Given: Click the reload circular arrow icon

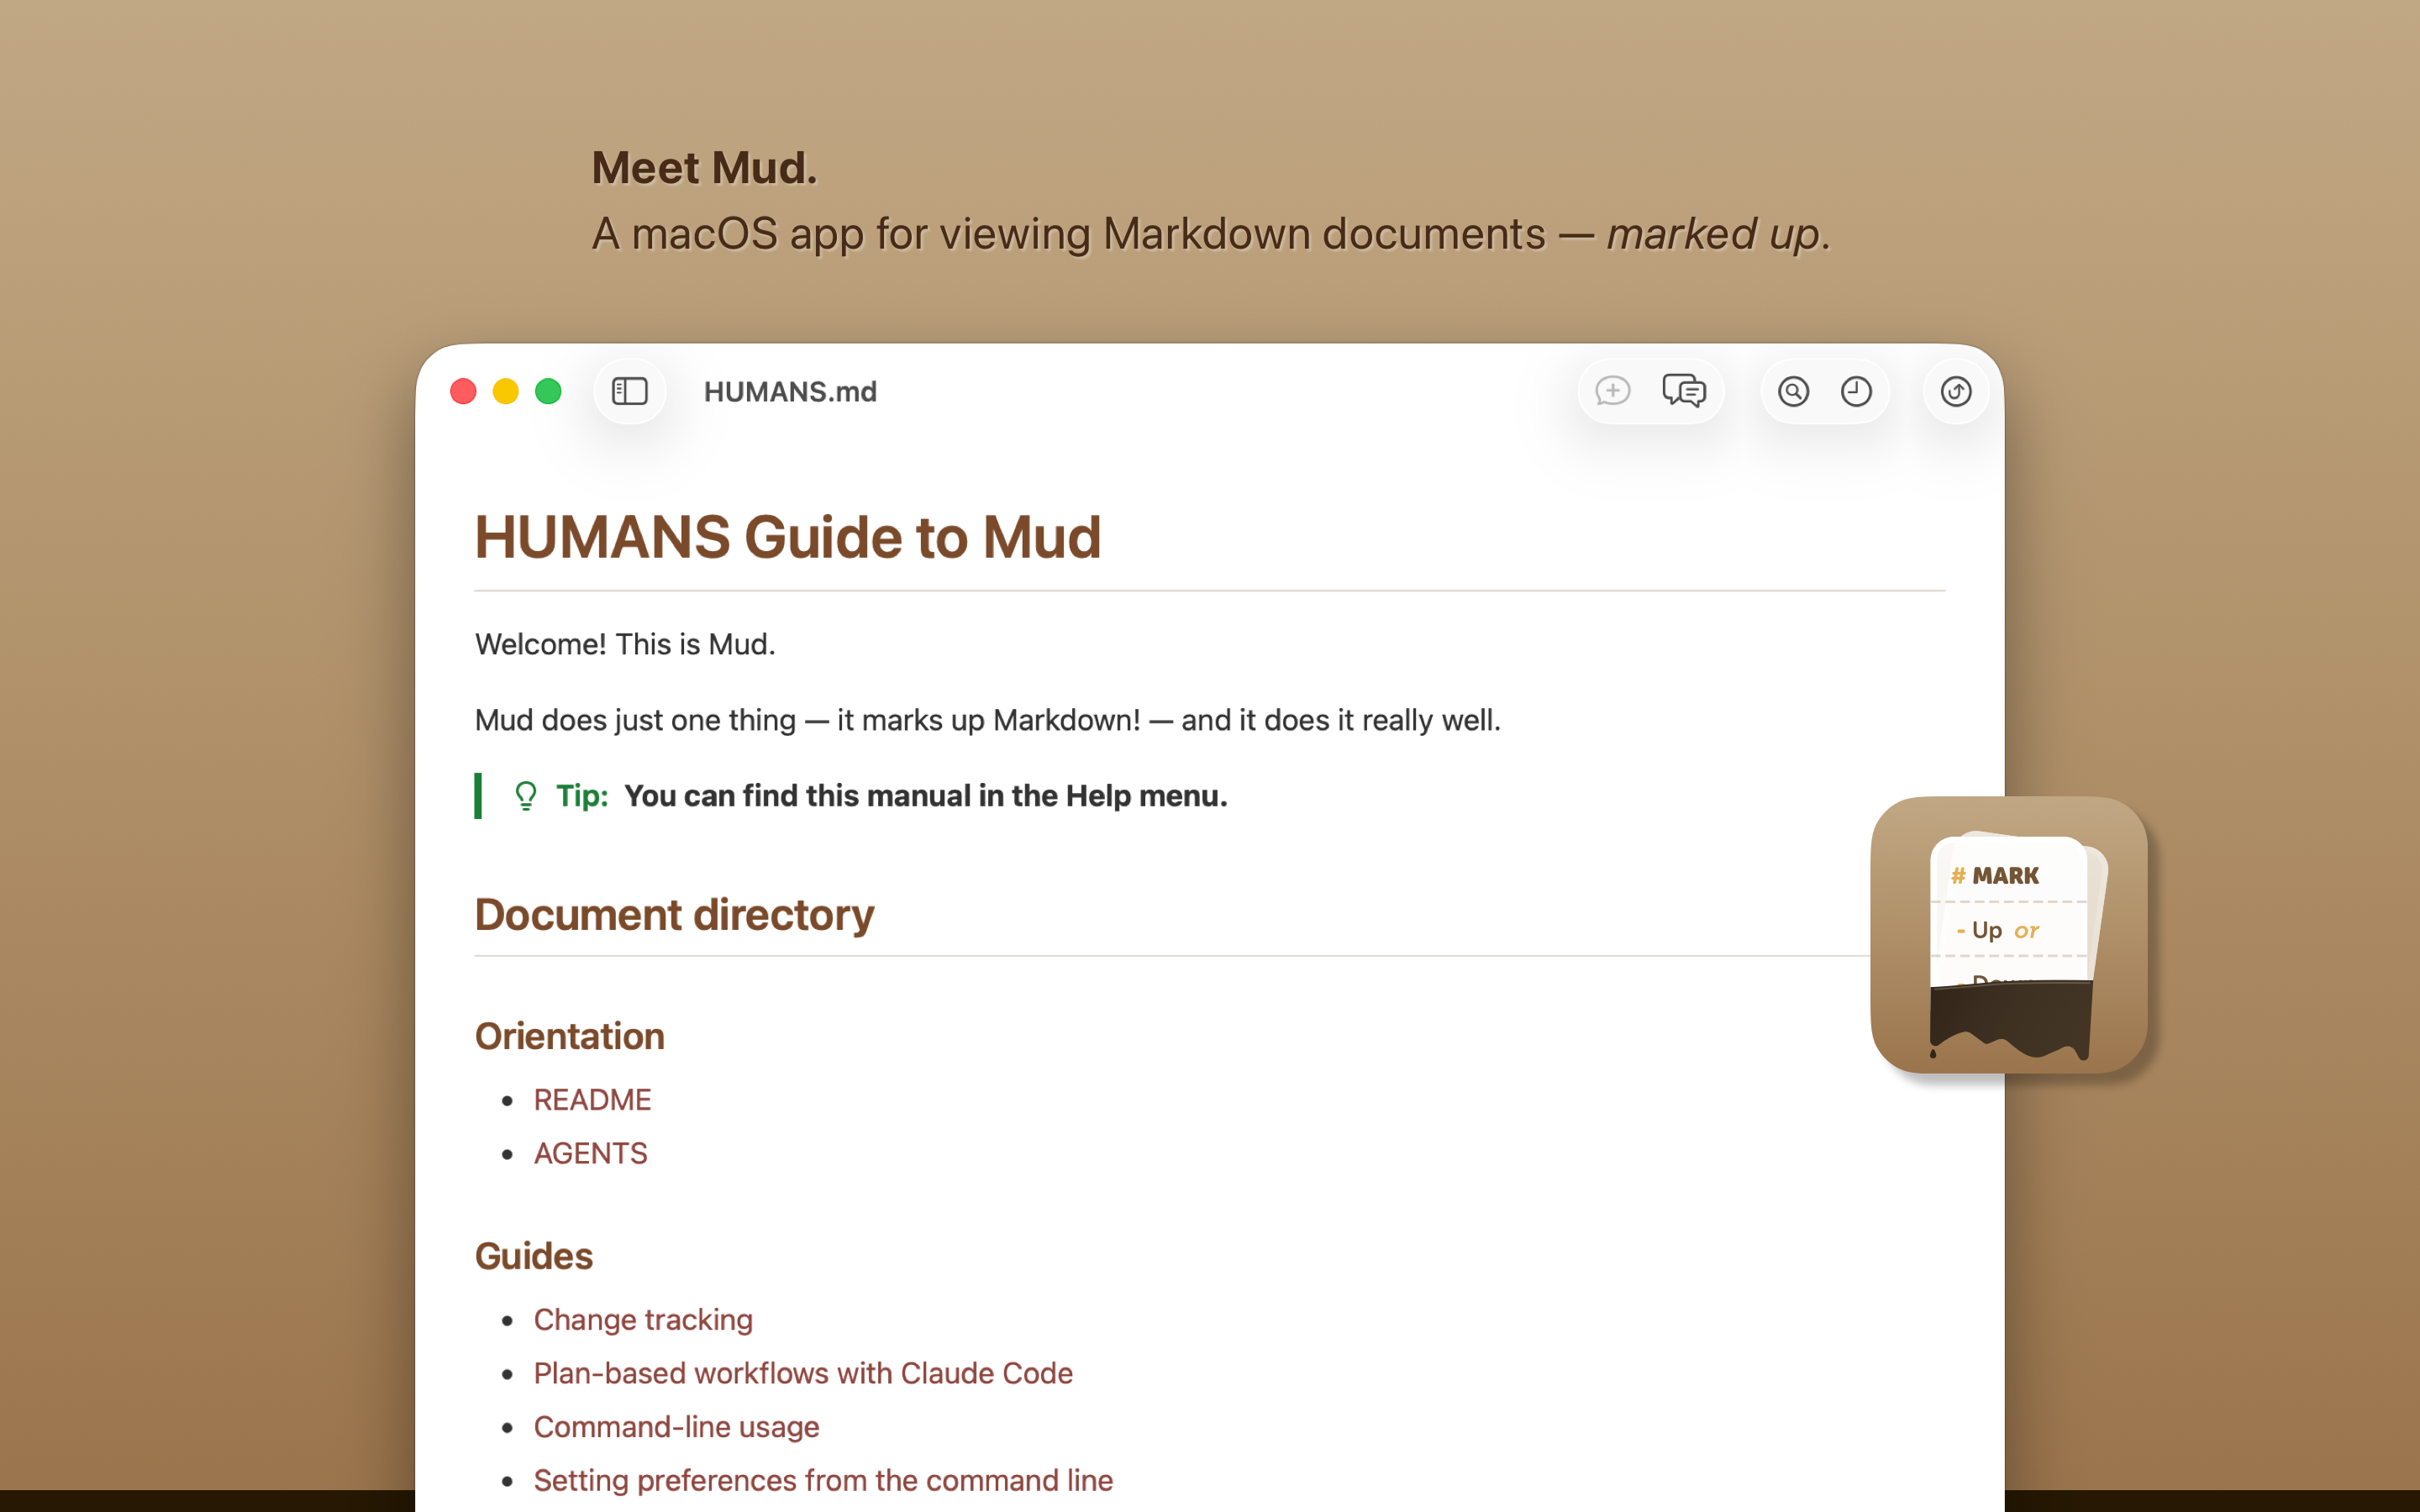Looking at the screenshot, I should tap(1956, 391).
